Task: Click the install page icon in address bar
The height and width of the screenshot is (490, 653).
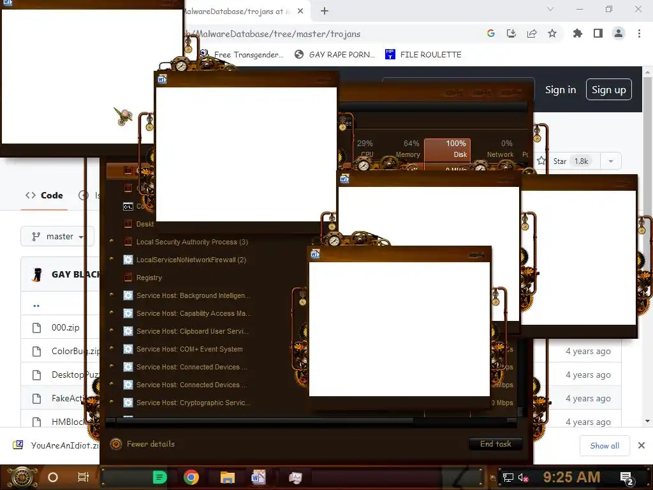Action: pos(511,33)
